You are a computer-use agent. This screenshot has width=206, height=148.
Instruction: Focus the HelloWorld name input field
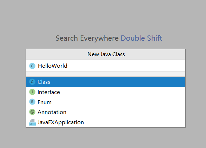[106, 66]
